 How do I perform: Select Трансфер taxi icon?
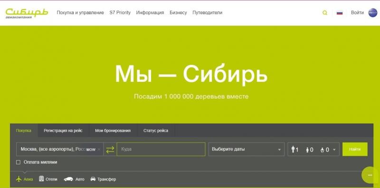[93, 179]
